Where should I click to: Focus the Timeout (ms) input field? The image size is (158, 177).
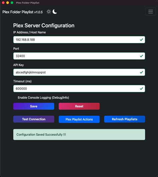(x=79, y=88)
